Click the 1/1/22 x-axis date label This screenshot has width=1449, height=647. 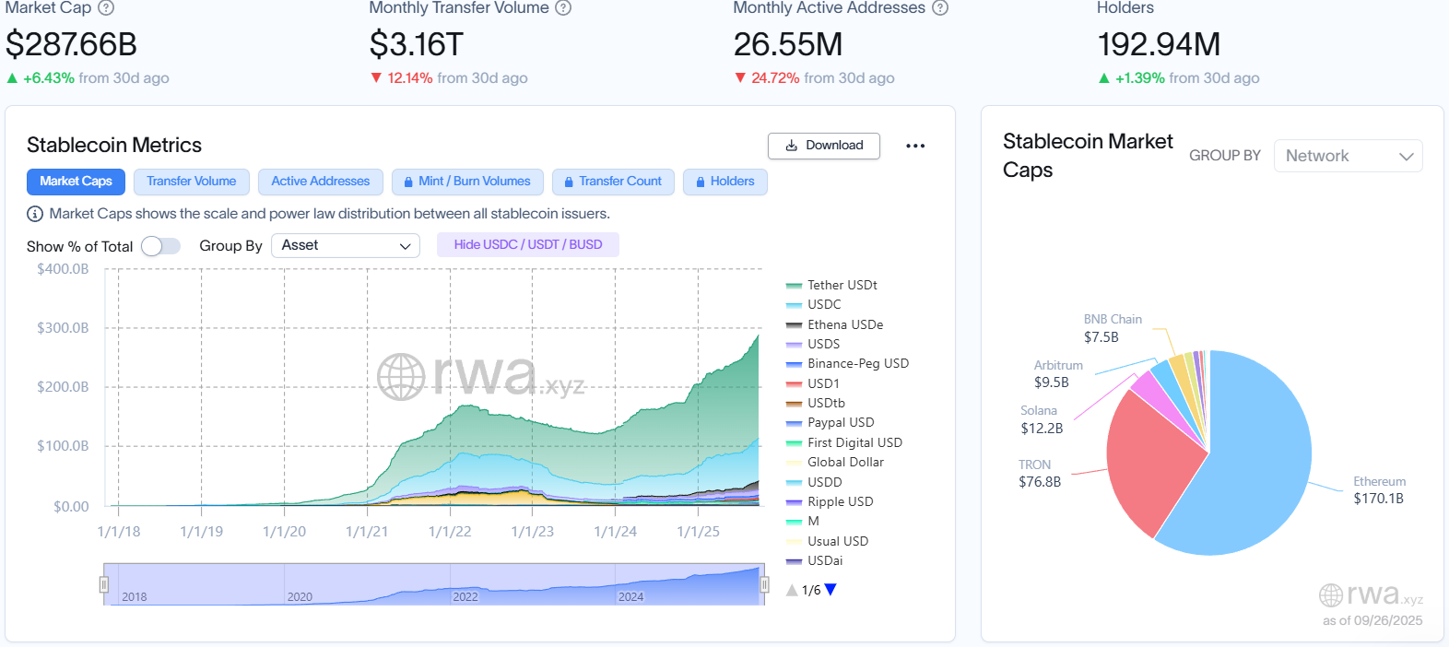pos(450,532)
